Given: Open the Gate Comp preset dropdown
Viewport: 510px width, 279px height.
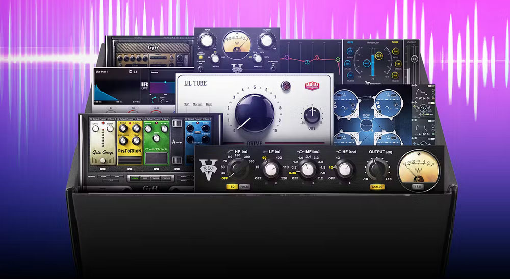Looking at the screenshot, I should click(x=99, y=119).
